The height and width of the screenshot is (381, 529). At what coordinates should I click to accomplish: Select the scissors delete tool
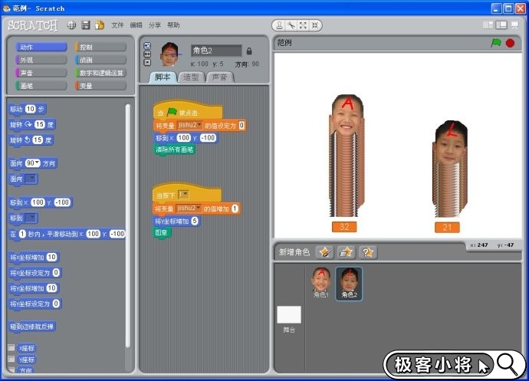tap(291, 25)
